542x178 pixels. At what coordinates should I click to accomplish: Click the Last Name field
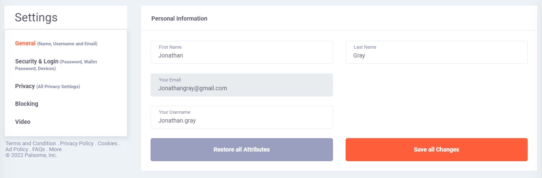tap(436, 52)
